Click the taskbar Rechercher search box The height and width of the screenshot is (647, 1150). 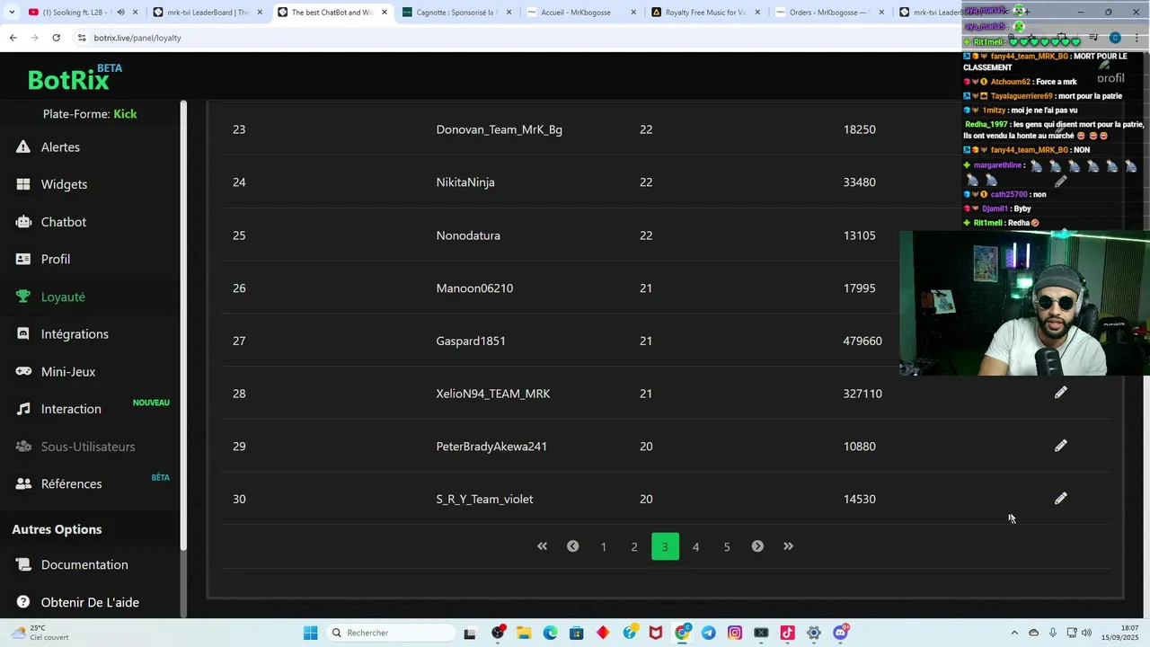pos(390,633)
